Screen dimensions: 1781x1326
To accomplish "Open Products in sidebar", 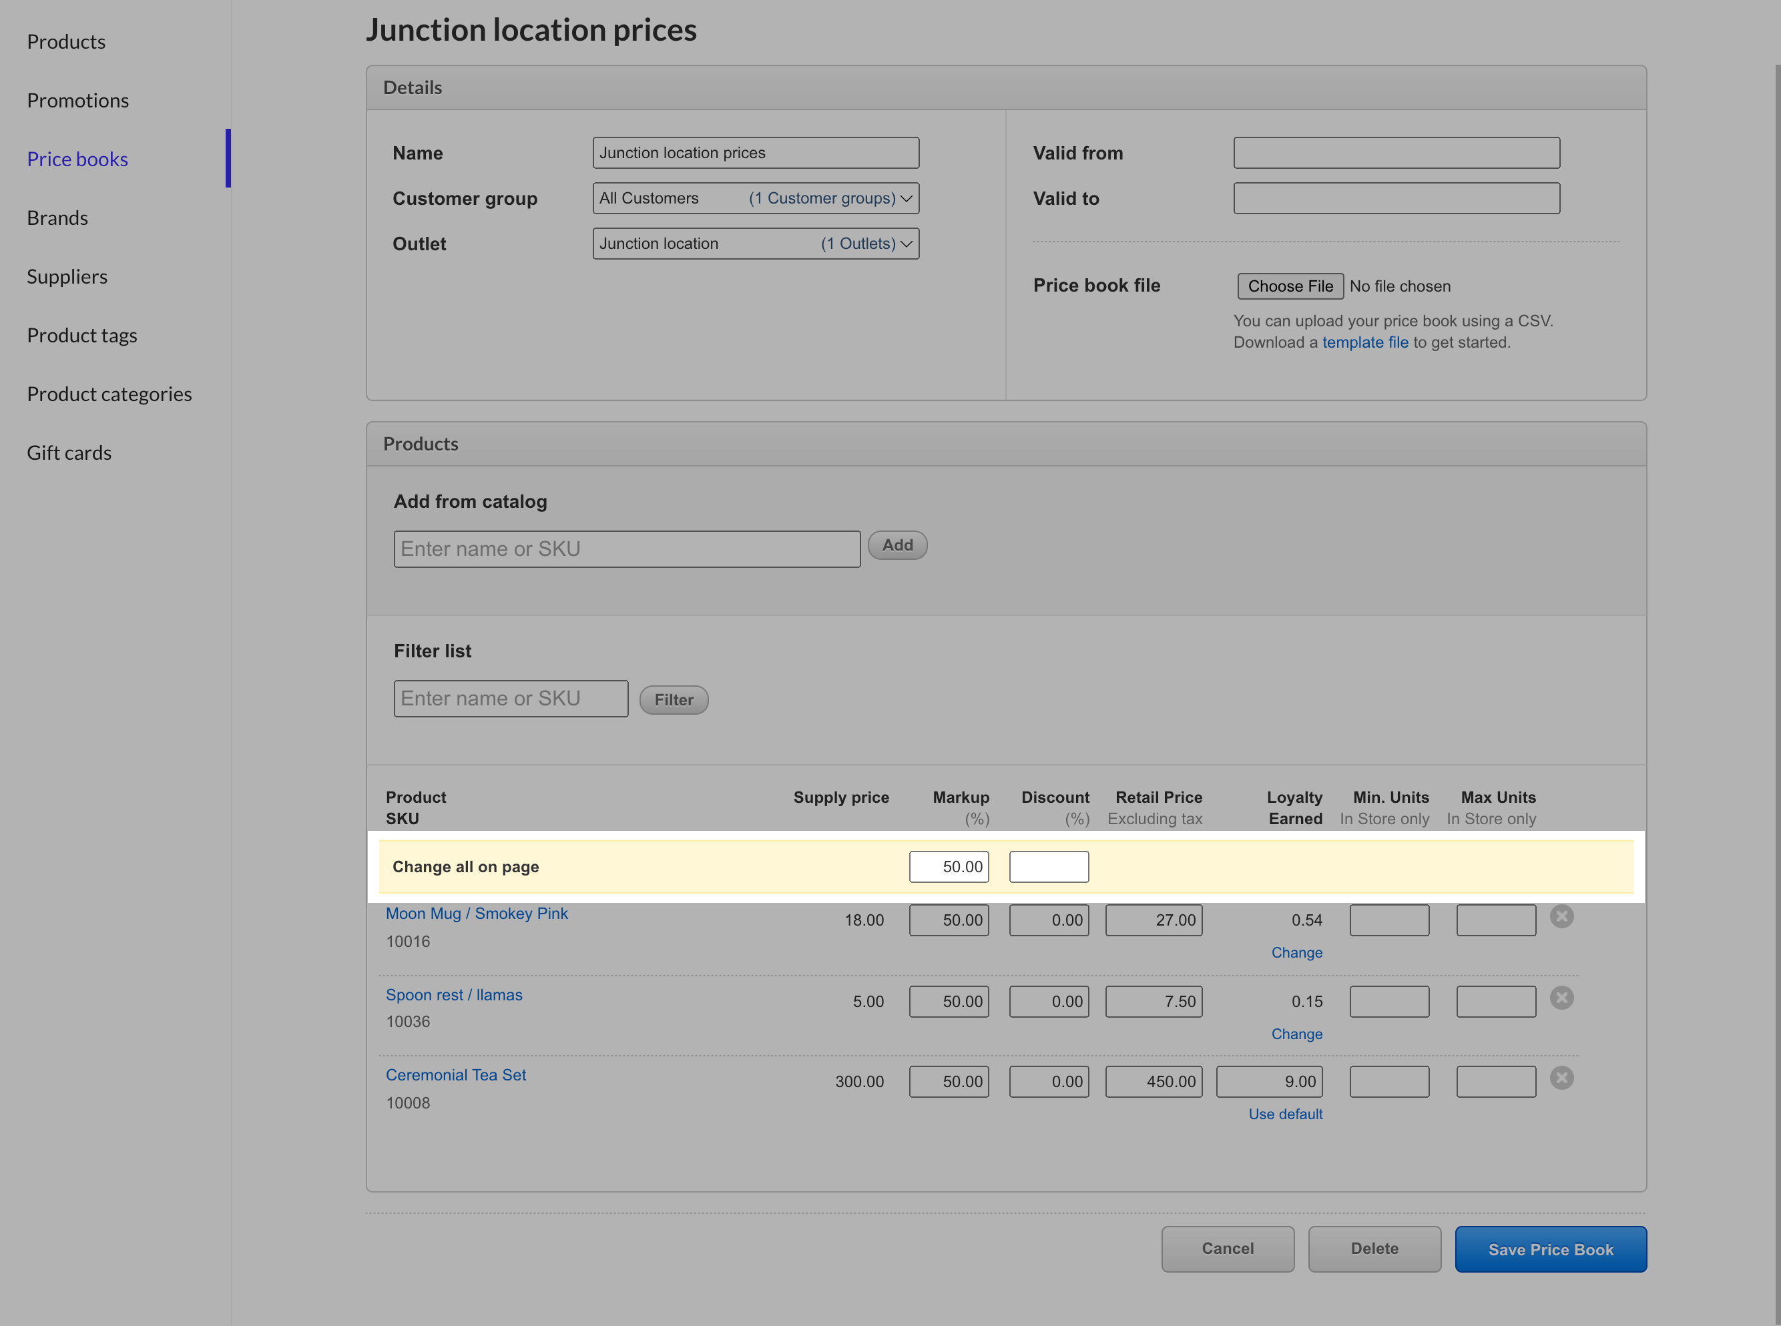I will click(x=66, y=42).
